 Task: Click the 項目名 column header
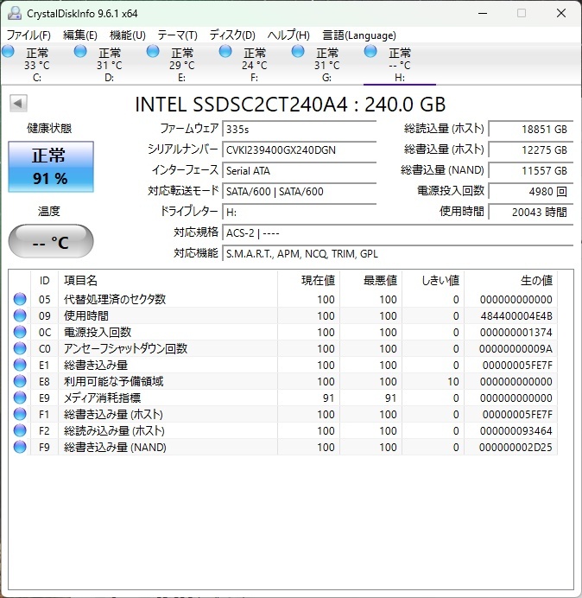tap(168, 281)
